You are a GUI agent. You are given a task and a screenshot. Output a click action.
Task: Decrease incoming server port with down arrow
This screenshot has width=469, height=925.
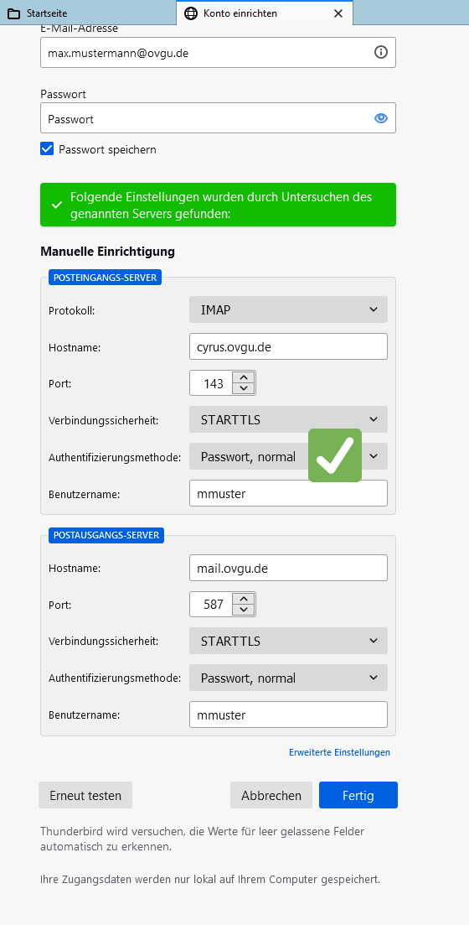244,389
